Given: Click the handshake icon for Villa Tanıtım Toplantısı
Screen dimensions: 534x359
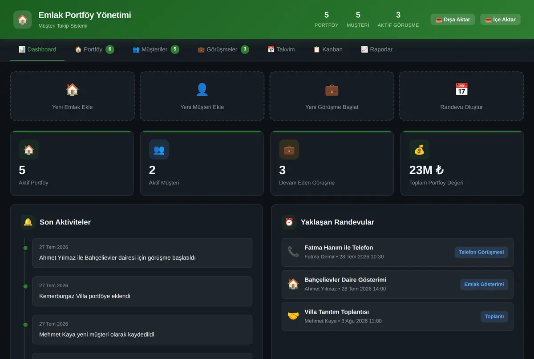Looking at the screenshot, I should 293,316.
